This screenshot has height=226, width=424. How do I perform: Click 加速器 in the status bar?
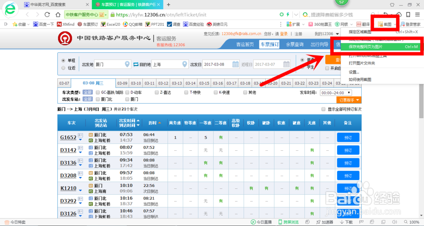point(324,222)
